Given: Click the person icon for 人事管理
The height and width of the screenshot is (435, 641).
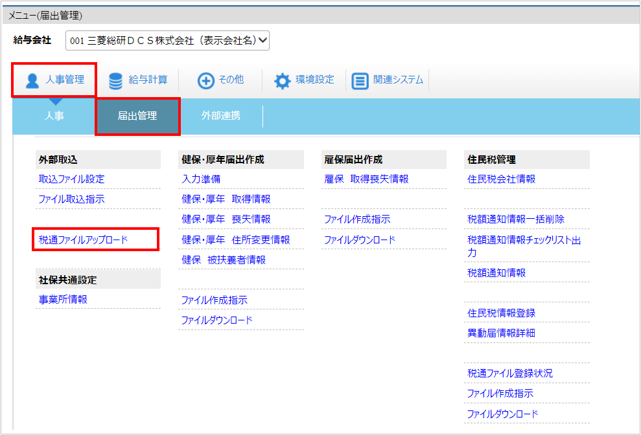Looking at the screenshot, I should pyautogui.click(x=32, y=80).
